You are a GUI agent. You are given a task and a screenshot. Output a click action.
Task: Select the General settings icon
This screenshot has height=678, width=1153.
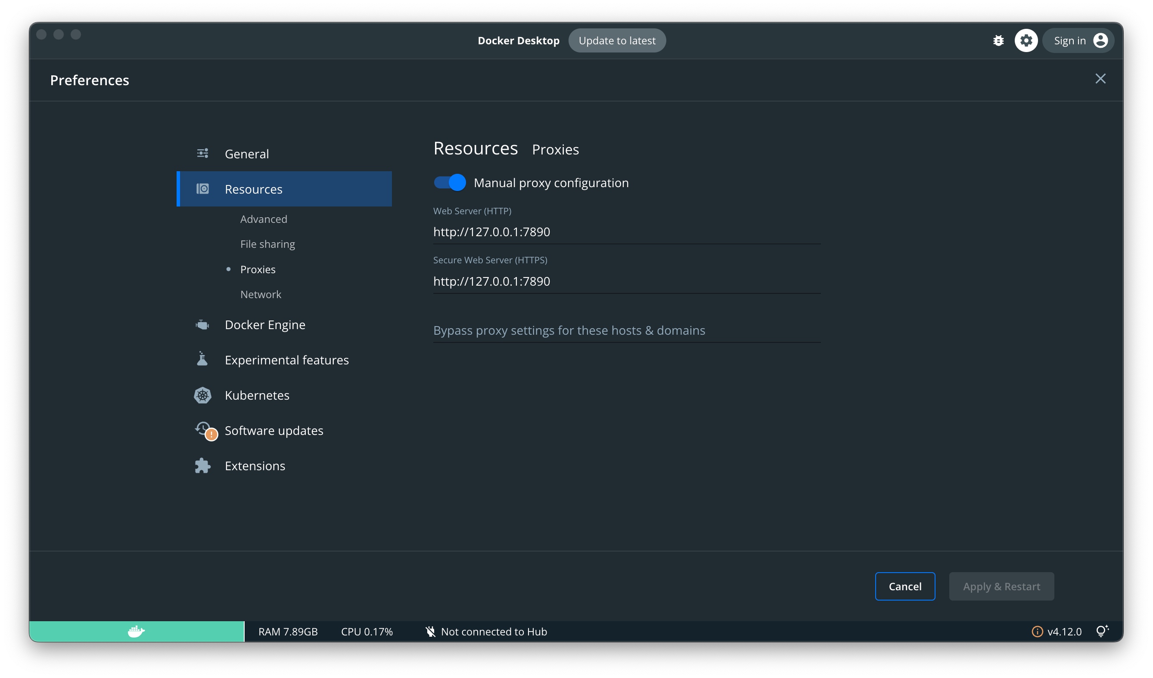(203, 154)
